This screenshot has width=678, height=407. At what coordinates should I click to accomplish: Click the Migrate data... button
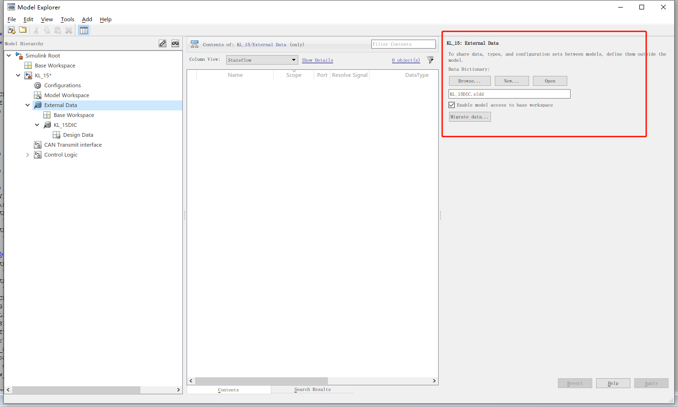470,117
